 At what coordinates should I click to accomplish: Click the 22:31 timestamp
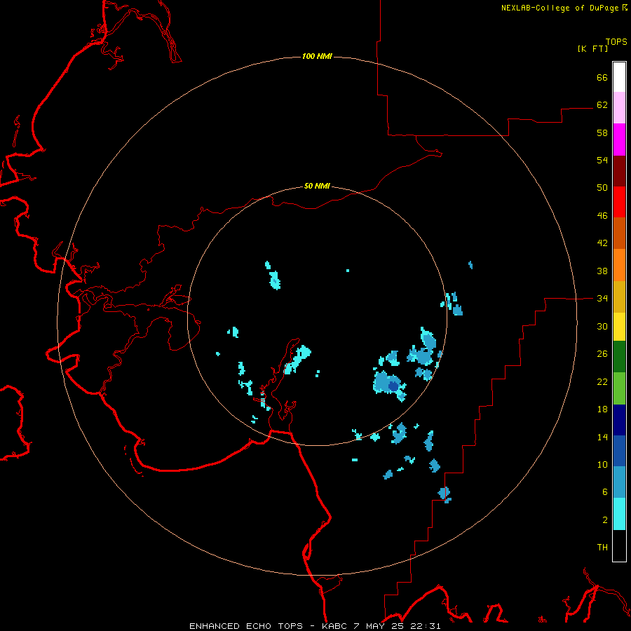pyautogui.click(x=426, y=626)
